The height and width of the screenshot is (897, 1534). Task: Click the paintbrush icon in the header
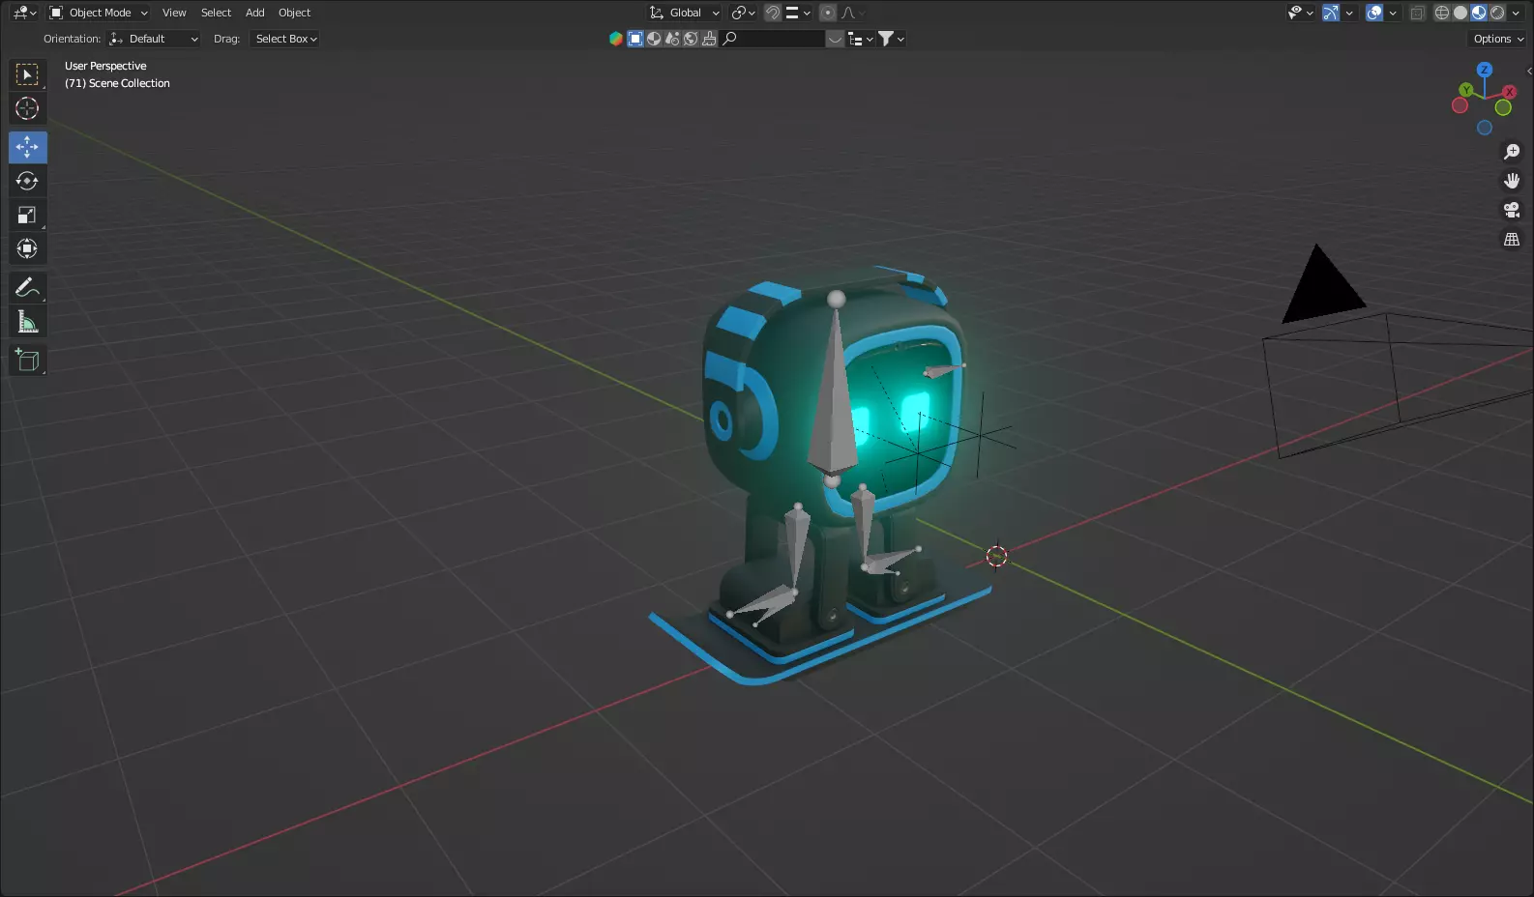[x=709, y=39]
